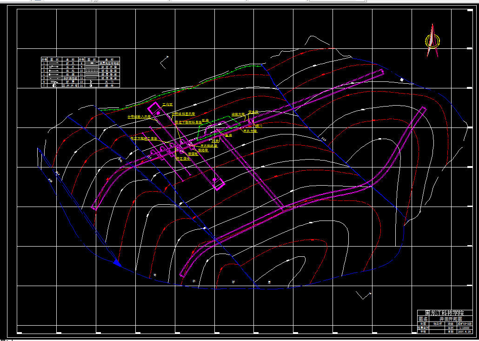Click the 比例 cell in title block

point(451,328)
